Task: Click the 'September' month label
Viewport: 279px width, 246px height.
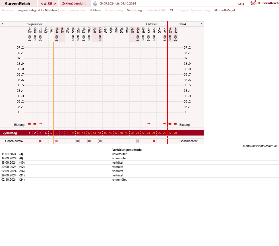Action: [x=34, y=24]
